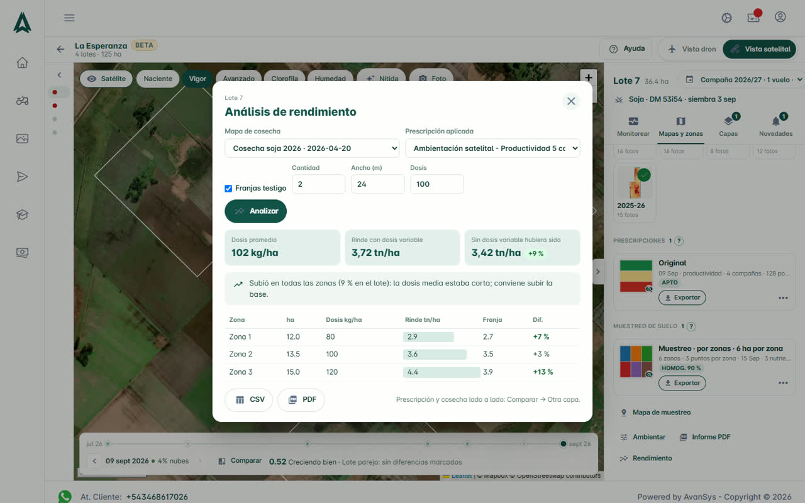Screen dimensions: 805x503
Task: Open the graduation cap training icon
Action: [x=22, y=215]
